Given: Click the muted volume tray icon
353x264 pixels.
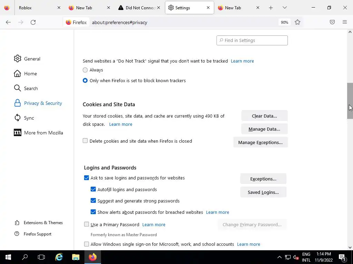Looking at the screenshot, I should [x=296, y=257].
